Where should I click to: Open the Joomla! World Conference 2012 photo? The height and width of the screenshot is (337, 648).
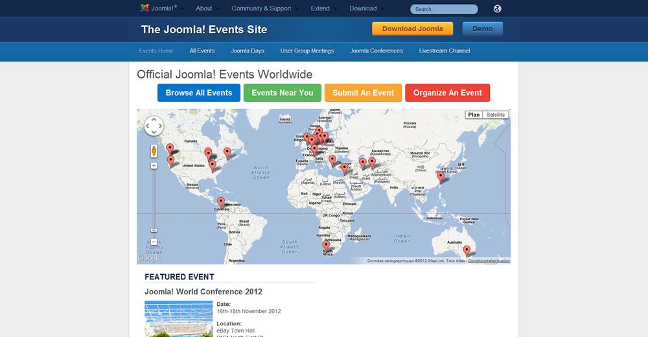179,319
